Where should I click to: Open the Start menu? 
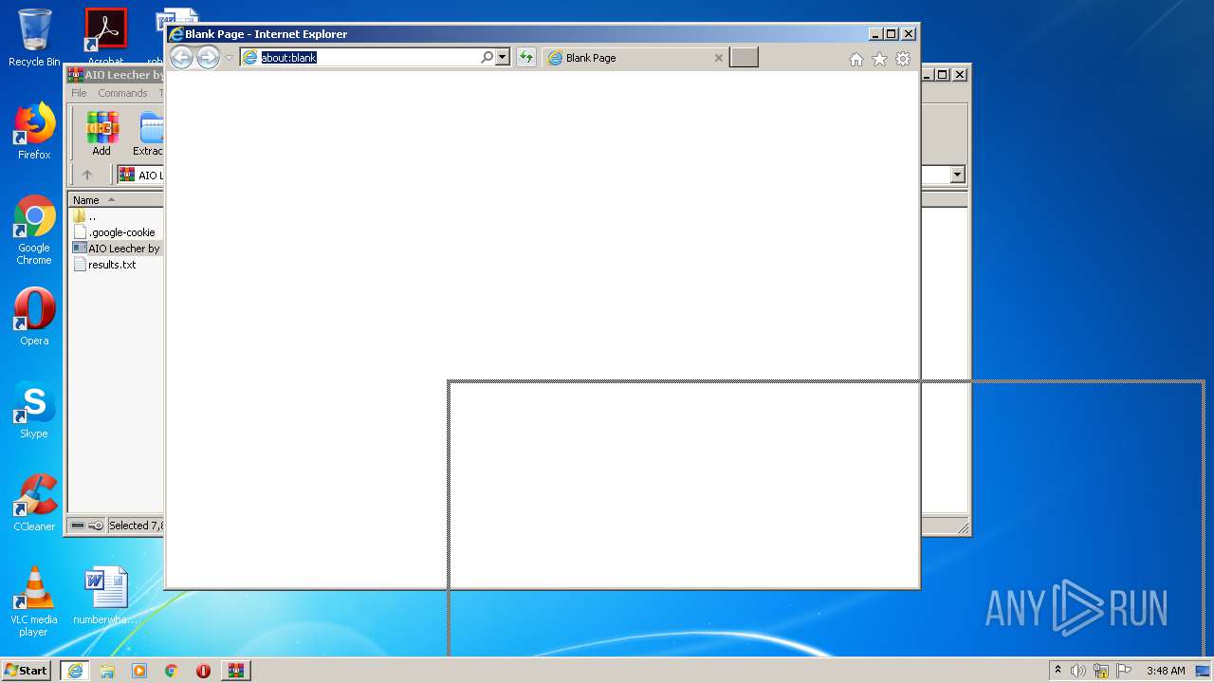click(26, 671)
